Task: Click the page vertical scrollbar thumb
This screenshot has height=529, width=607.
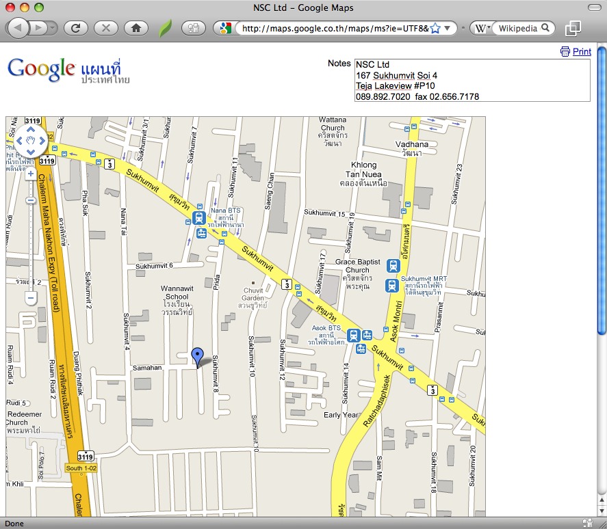Action: click(602, 191)
